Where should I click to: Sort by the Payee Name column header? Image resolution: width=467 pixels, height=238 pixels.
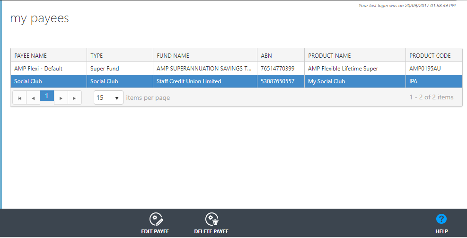49,55
